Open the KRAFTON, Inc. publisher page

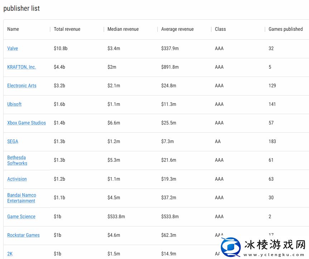click(x=21, y=67)
